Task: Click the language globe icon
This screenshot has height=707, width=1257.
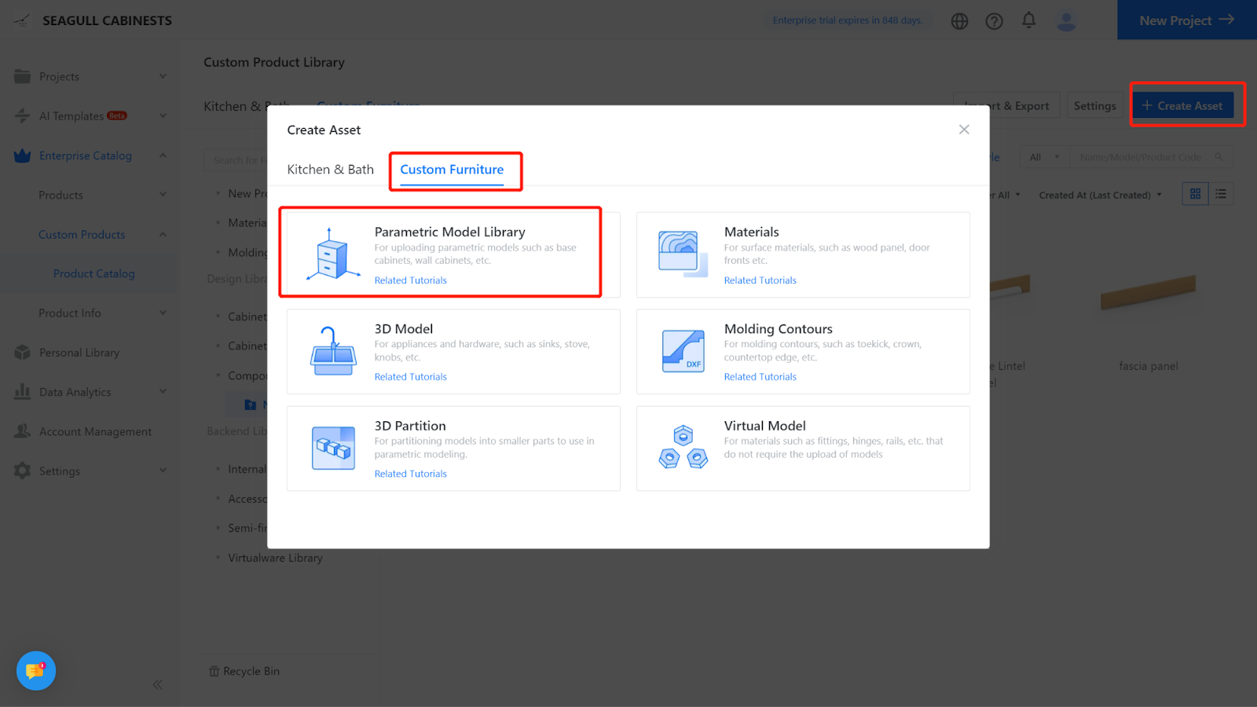Action: 959,21
